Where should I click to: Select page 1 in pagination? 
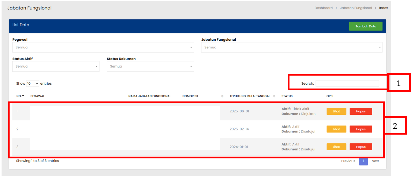[x=363, y=161]
